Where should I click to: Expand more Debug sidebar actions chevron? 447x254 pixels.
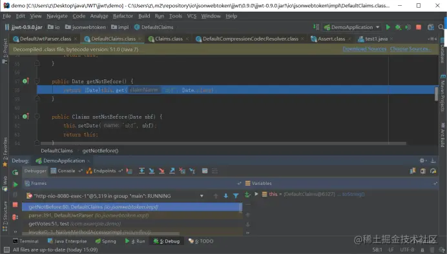[15, 231]
